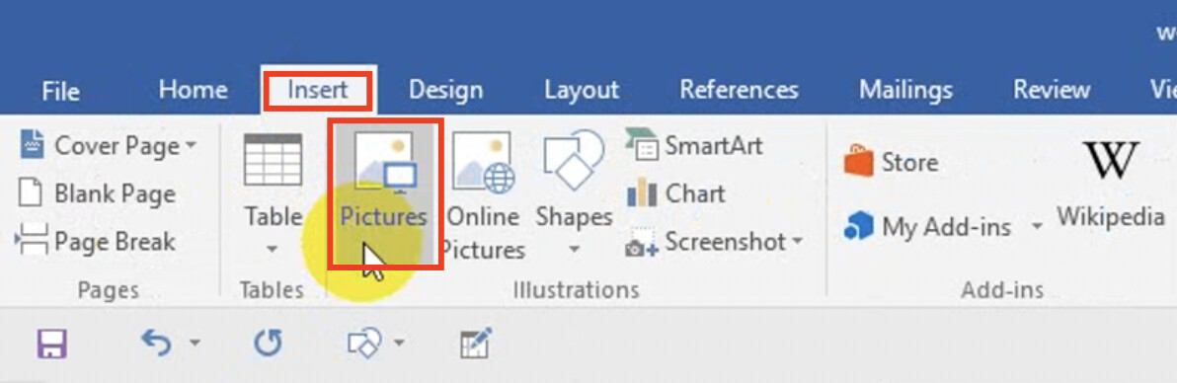1177x383 pixels.
Task: Expand the Screenshot dropdown arrow
Action: [x=797, y=242]
